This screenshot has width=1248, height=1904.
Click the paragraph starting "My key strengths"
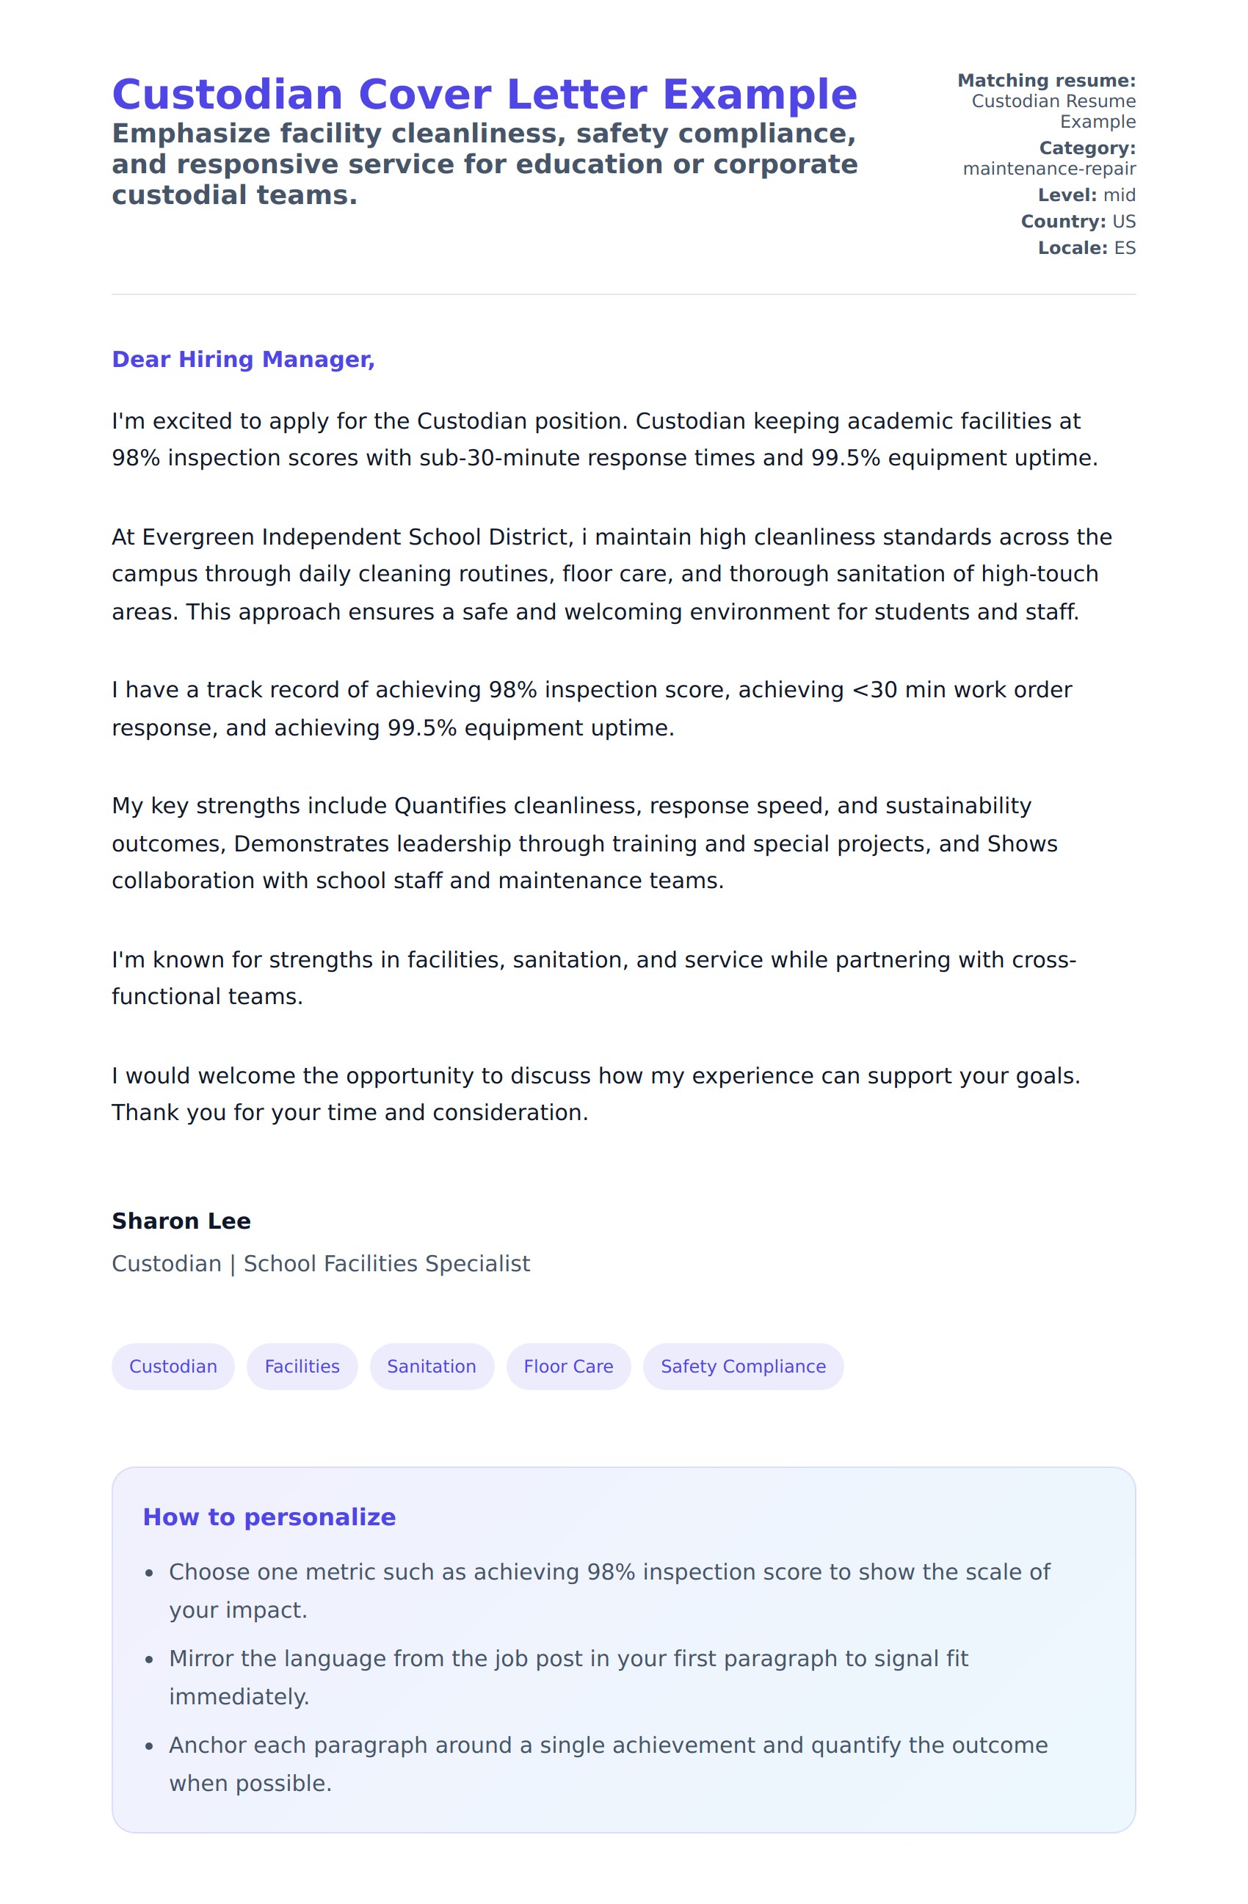(584, 843)
